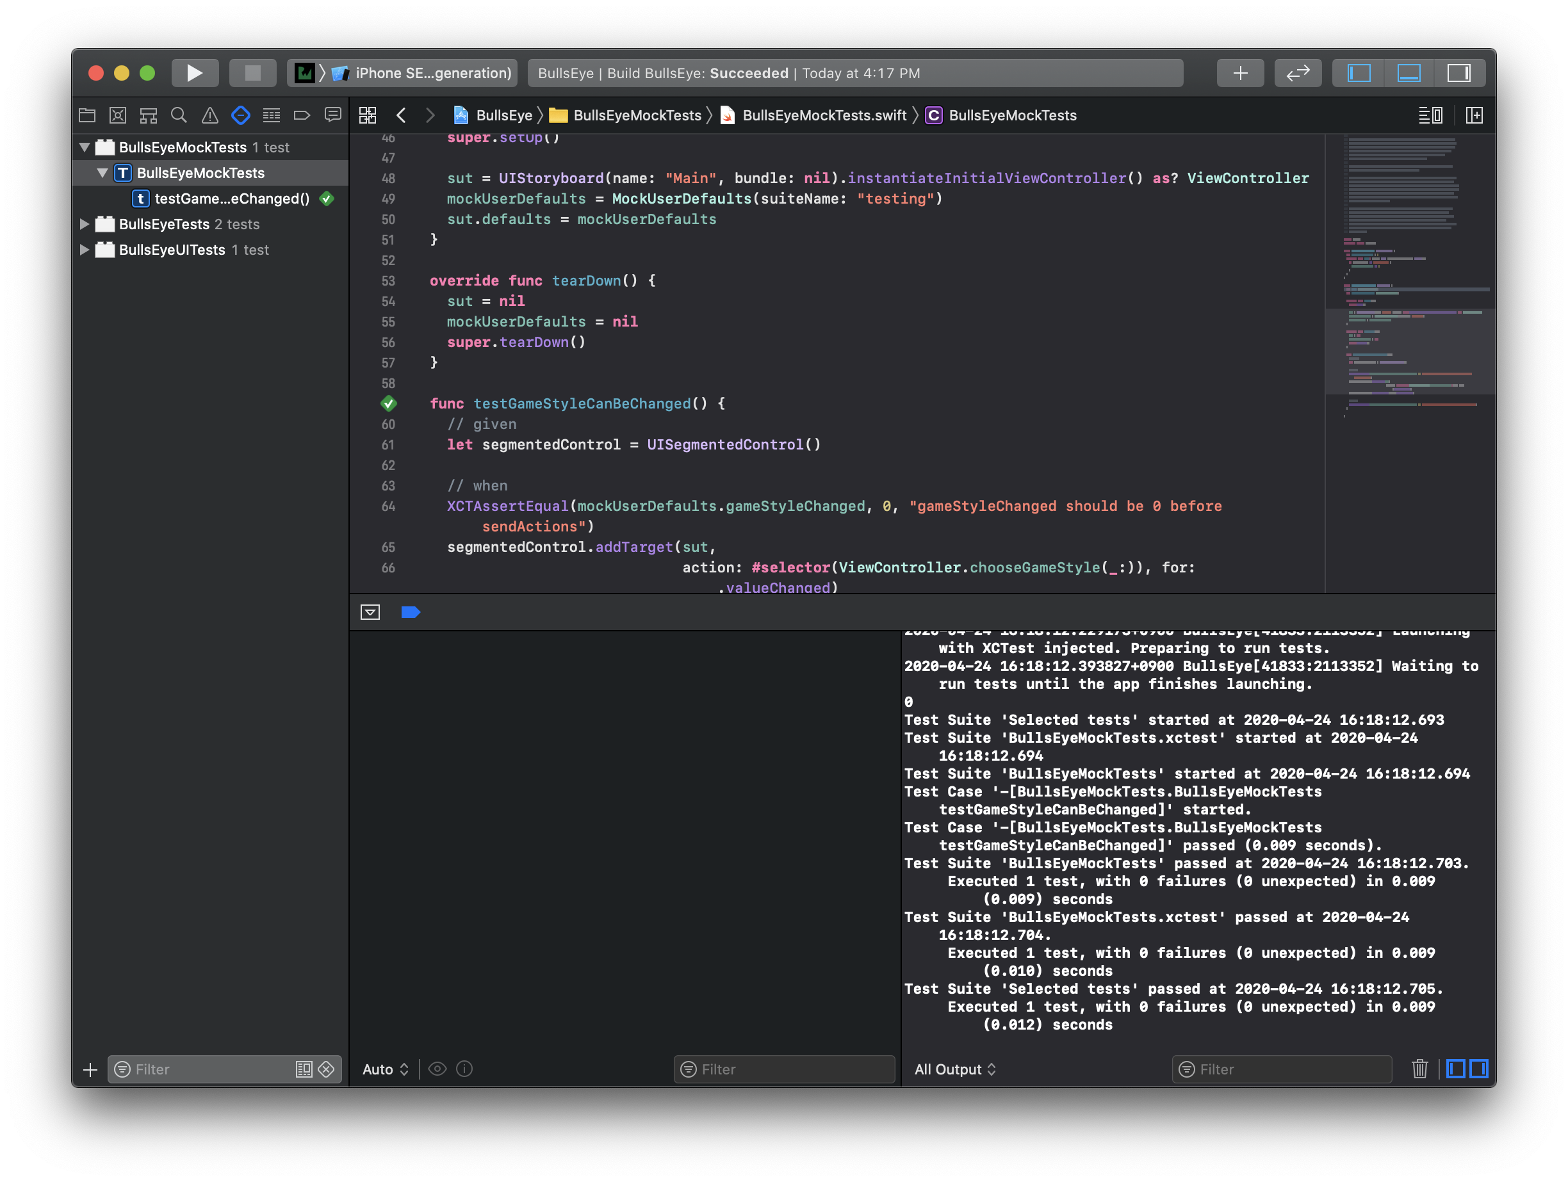Select BullsEyeMockTests.swift in the jump bar

coord(824,115)
